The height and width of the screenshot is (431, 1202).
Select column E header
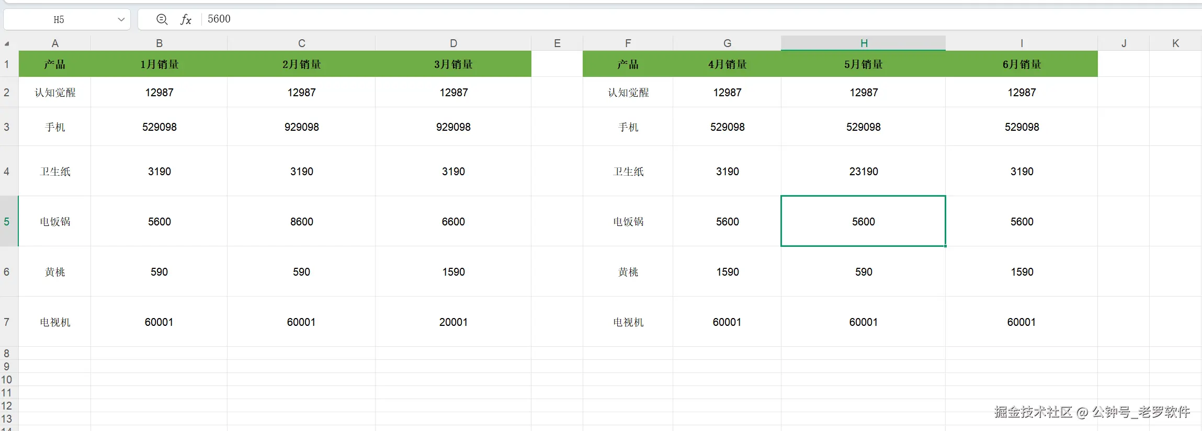[x=557, y=43]
